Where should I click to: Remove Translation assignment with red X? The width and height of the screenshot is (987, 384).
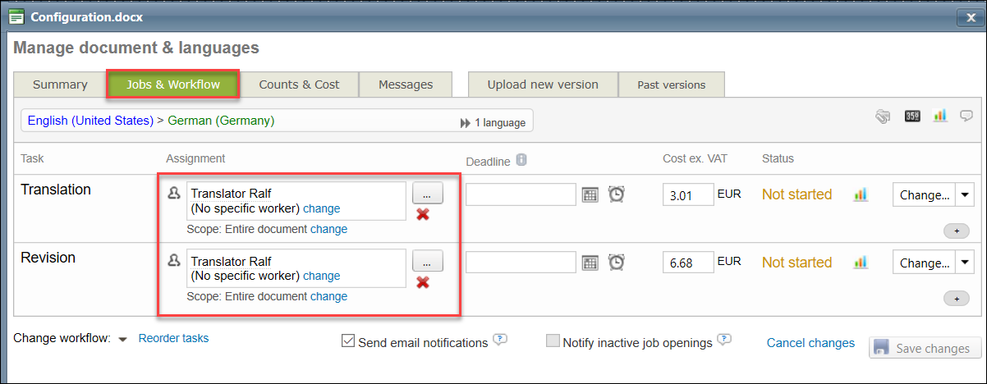[423, 214]
